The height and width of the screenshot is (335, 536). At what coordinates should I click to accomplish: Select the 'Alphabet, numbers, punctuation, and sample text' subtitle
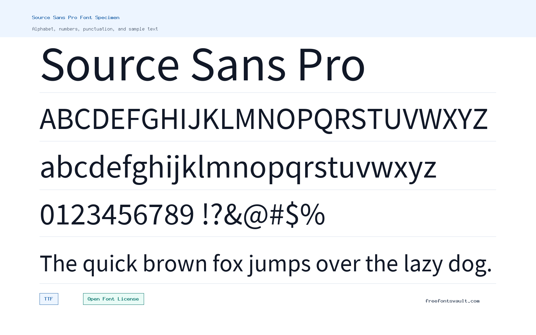click(95, 29)
